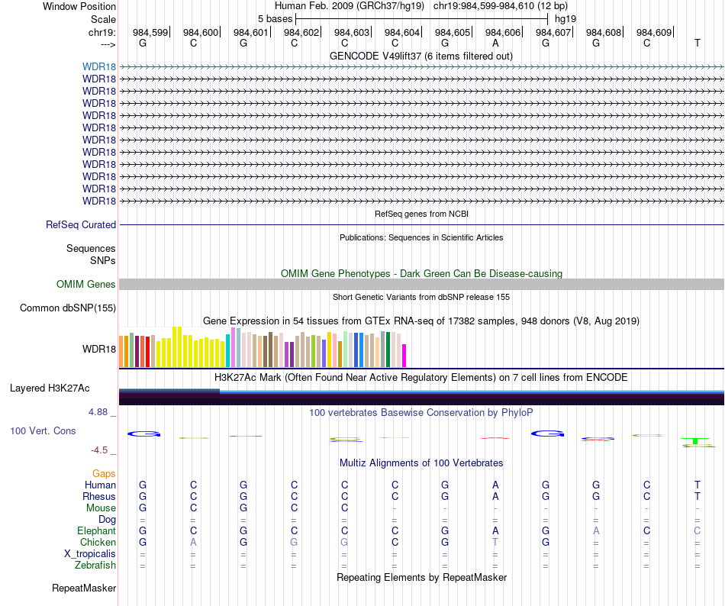Click the H3K27Ac Mark track title
The width and height of the screenshot is (725, 606).
[421, 377]
